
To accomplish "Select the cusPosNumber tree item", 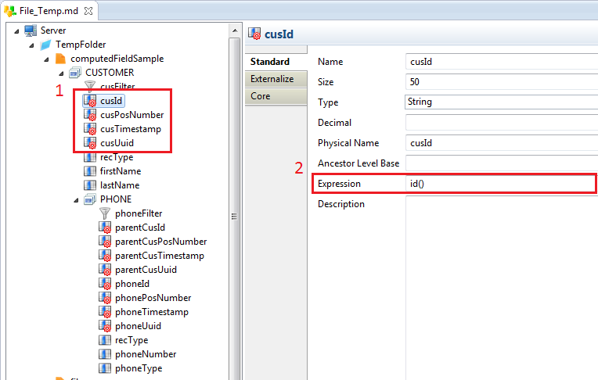I will (x=131, y=115).
